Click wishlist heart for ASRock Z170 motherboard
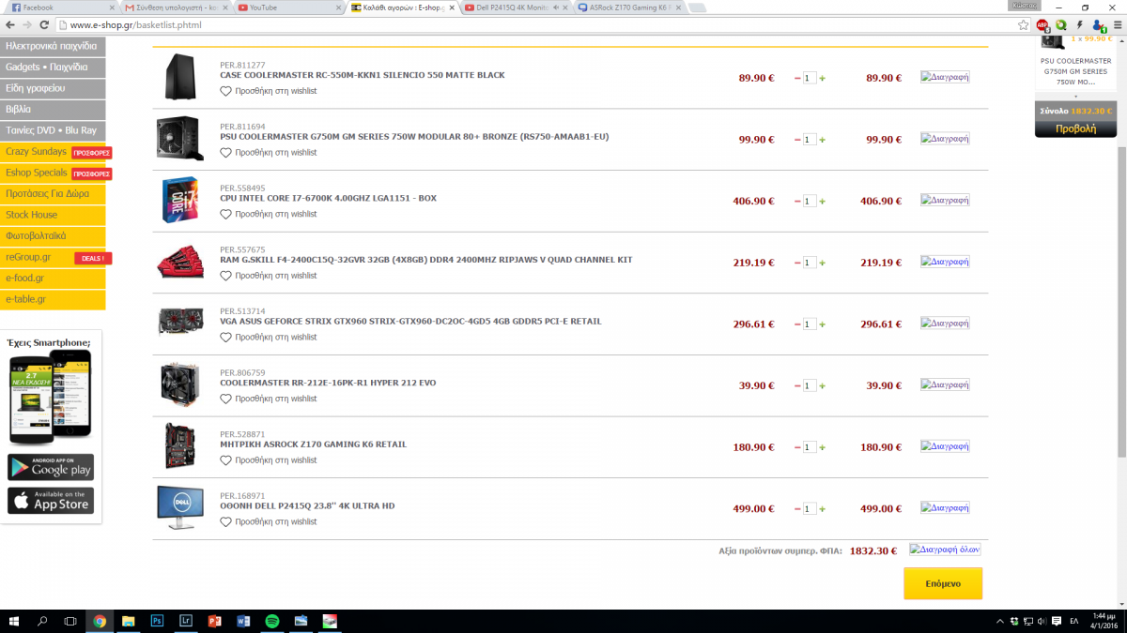The width and height of the screenshot is (1127, 633). [x=225, y=460]
